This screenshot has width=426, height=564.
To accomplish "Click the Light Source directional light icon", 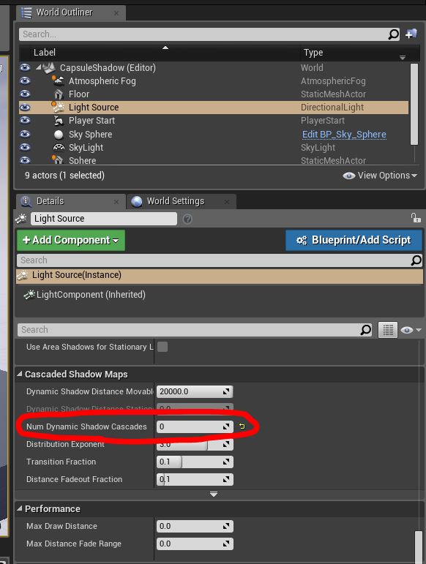I will coord(59,108).
